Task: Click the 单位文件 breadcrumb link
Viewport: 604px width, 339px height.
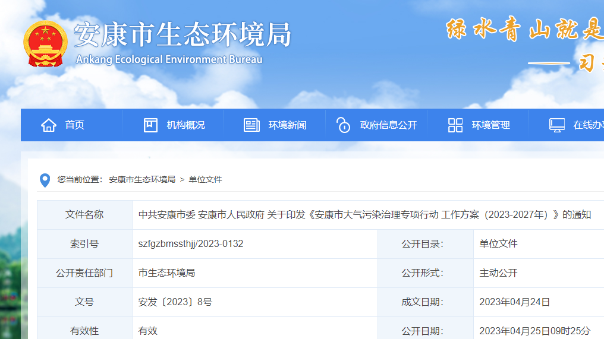Action: click(205, 179)
